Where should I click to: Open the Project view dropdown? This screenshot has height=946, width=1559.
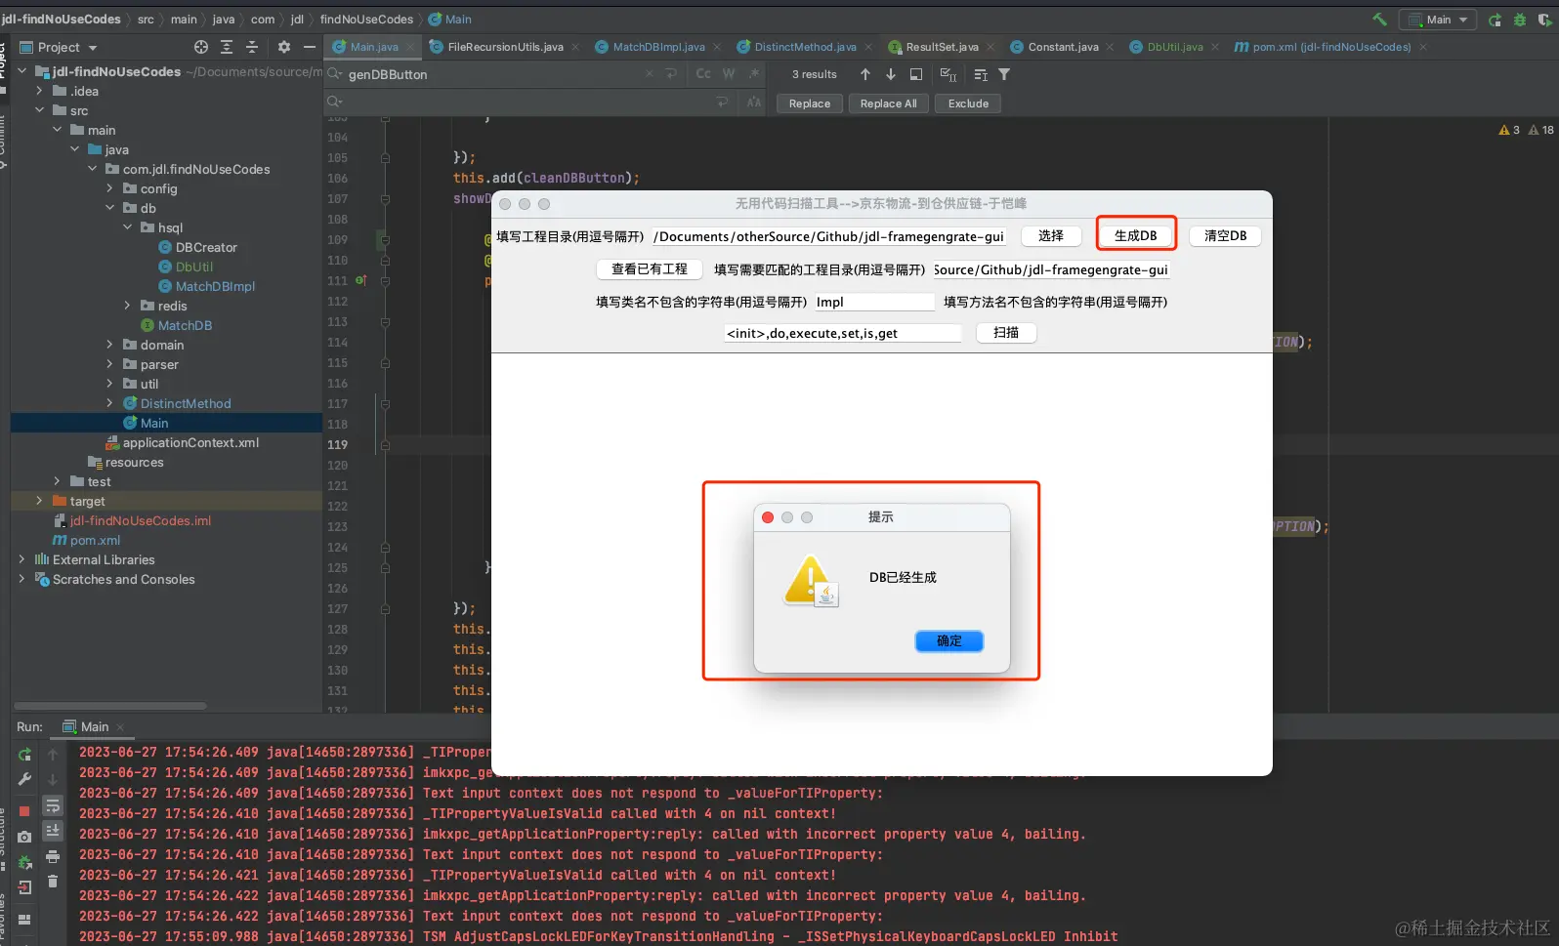click(59, 47)
